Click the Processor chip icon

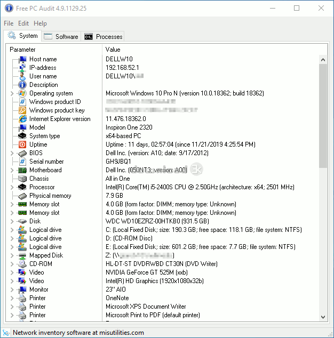pyautogui.click(x=22, y=187)
